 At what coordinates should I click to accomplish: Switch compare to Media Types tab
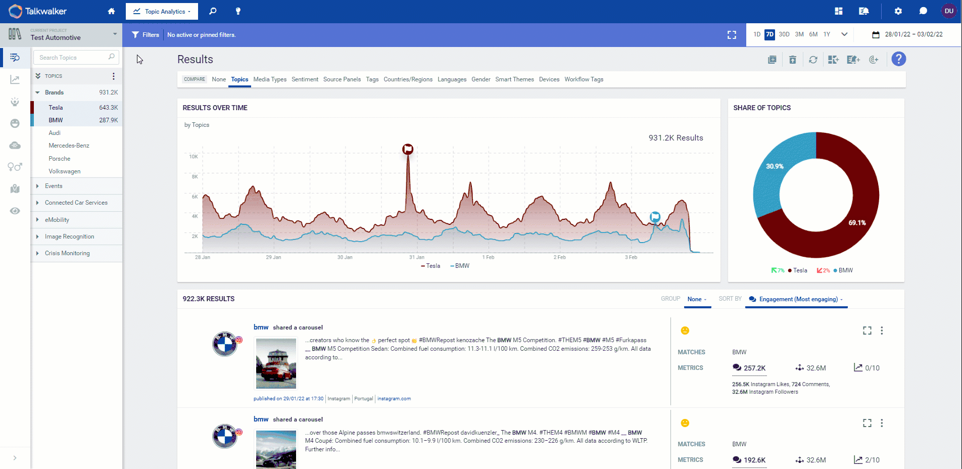tap(270, 79)
